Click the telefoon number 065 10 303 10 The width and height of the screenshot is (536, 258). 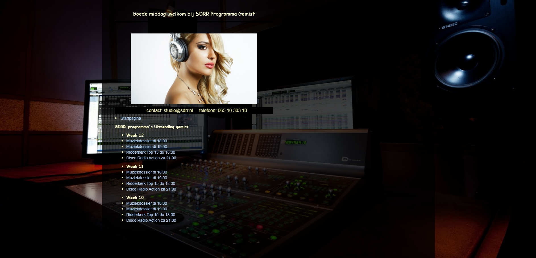tap(232, 111)
